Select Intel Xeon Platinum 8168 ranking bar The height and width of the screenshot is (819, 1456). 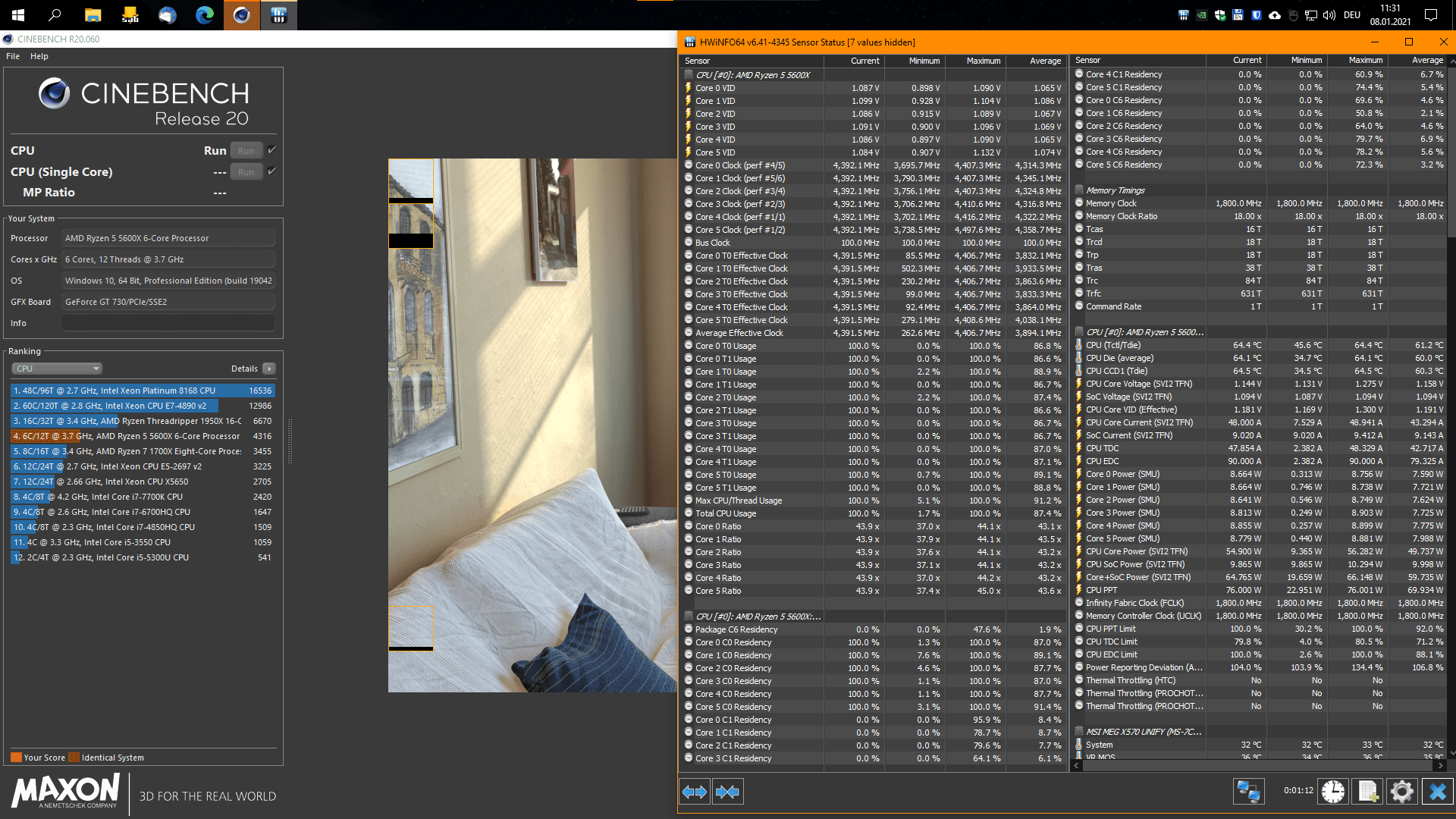coord(143,391)
